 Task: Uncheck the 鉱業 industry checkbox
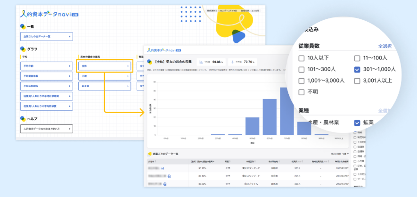pyautogui.click(x=357, y=123)
